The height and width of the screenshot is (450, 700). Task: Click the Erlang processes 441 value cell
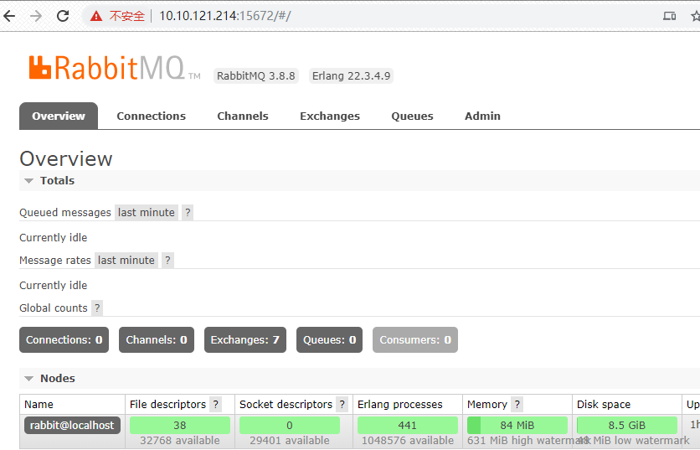[x=408, y=426]
